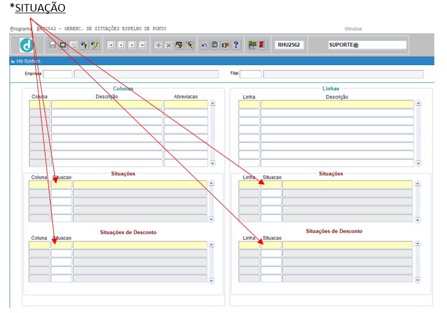447x313 pixels.
Task: Click first Linha cell under Linhas Situações
Action: coord(249,184)
